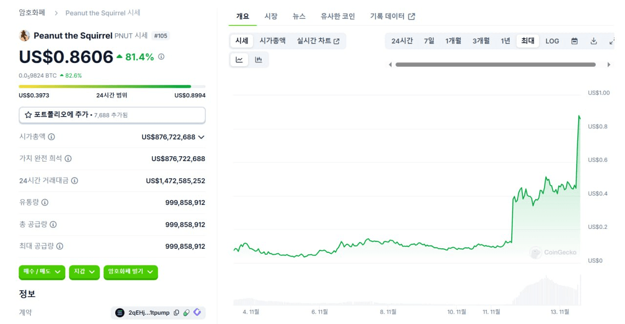Switch to candlestick chart icon

[x=259, y=60]
